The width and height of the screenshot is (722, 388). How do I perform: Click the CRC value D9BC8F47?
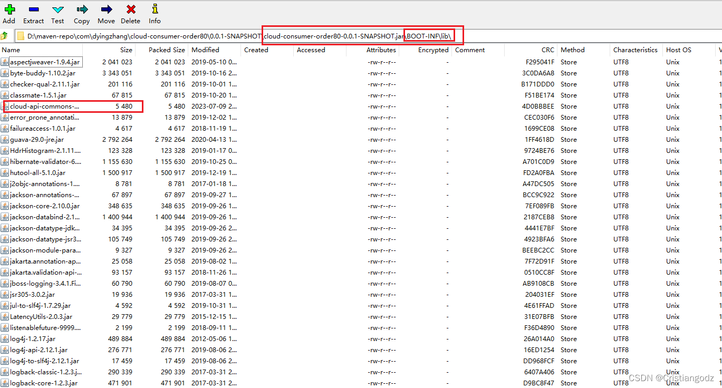[x=538, y=383]
